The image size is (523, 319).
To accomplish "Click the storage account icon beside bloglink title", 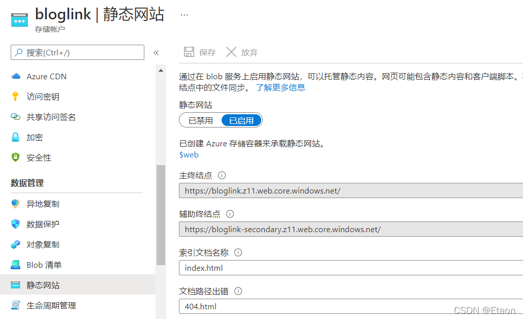I will click(x=19, y=20).
